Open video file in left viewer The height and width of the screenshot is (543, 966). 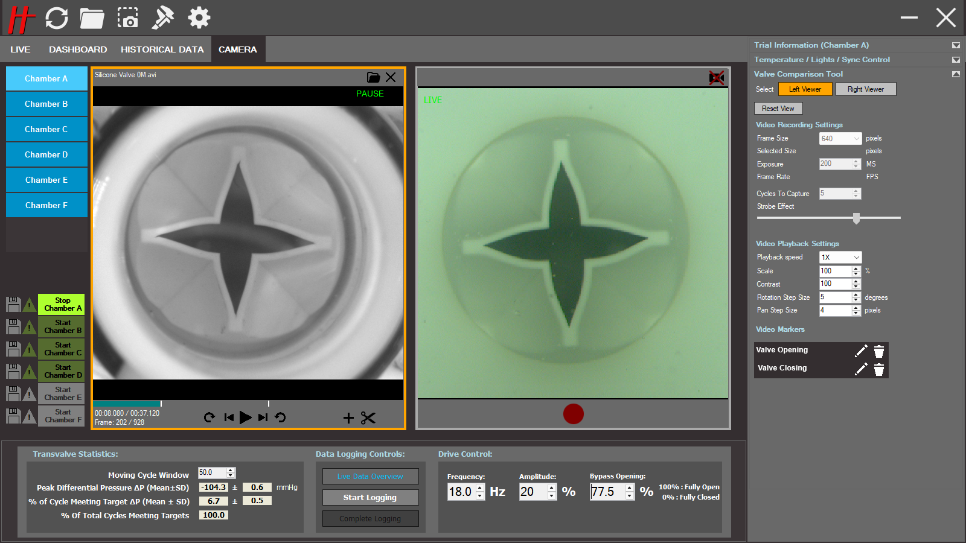(x=373, y=77)
